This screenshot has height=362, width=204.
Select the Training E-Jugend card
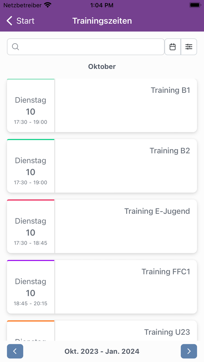coord(125,226)
